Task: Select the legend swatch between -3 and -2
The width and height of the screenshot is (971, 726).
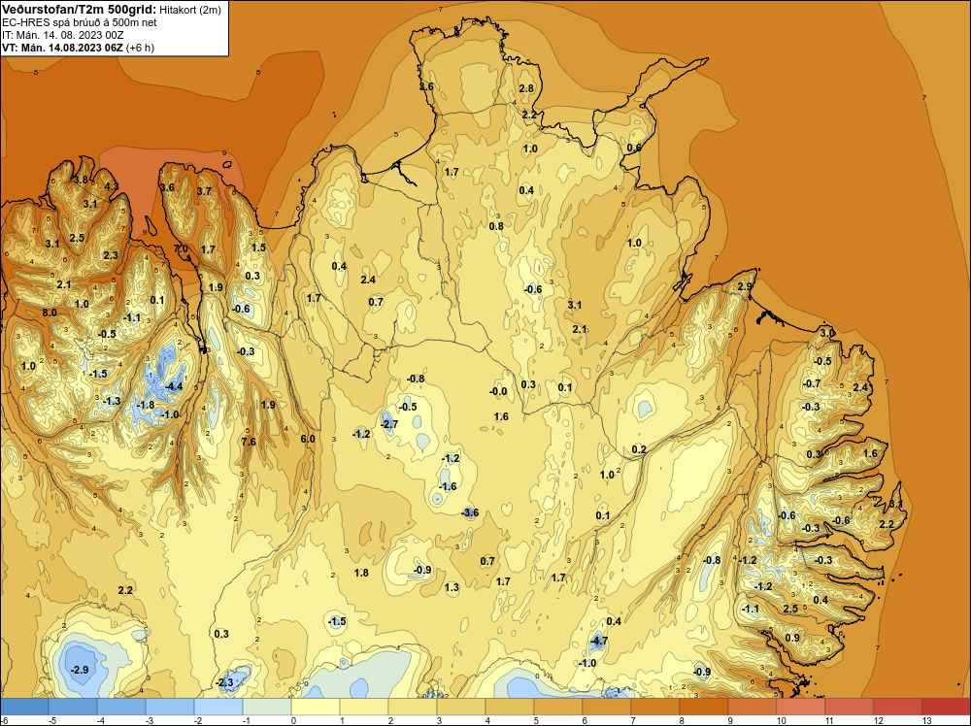Action: 170,707
